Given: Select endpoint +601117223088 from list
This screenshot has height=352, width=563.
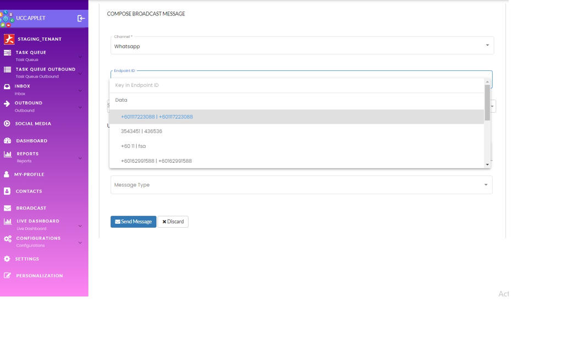Looking at the screenshot, I should (x=157, y=117).
